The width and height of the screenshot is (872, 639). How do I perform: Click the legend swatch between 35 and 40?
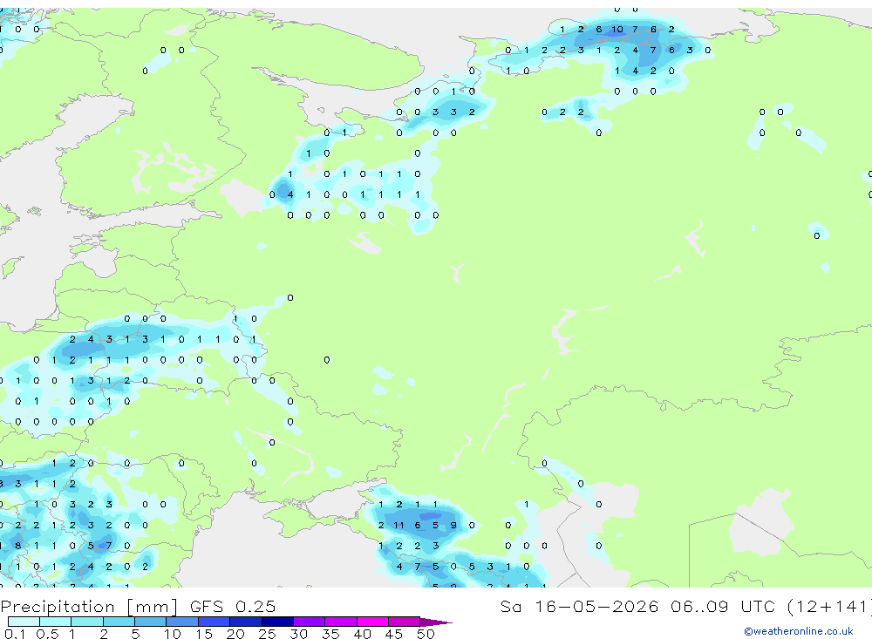coord(341,622)
